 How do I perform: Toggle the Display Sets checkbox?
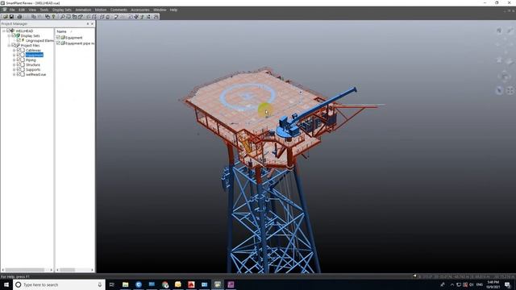tap(14, 35)
